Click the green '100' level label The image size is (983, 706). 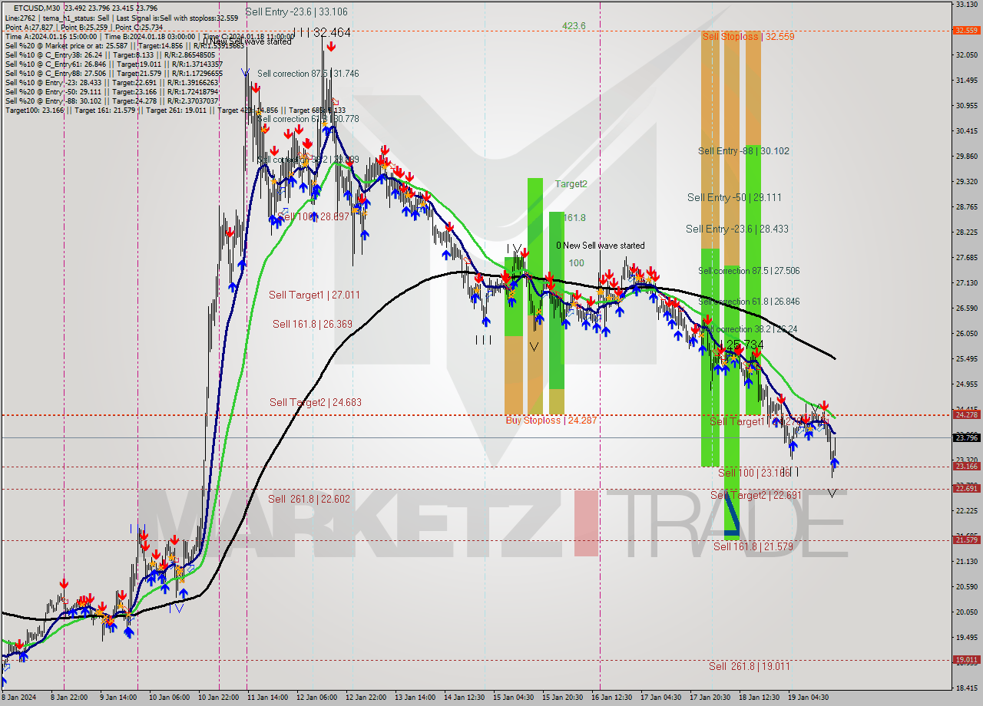(x=576, y=262)
